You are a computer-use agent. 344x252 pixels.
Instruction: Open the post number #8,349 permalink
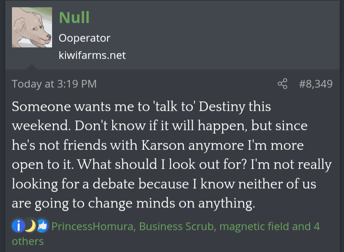click(315, 84)
